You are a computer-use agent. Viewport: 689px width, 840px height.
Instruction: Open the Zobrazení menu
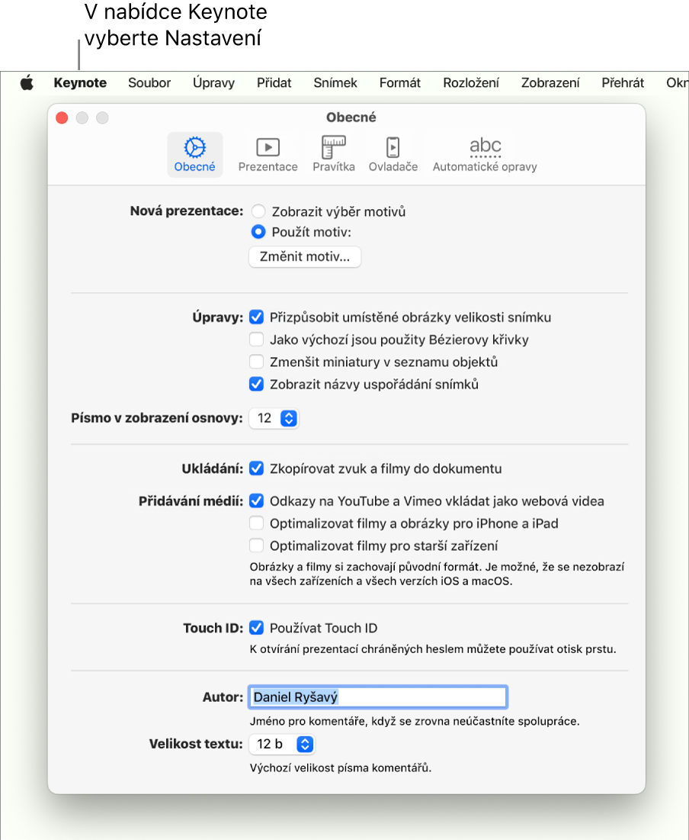(x=550, y=83)
